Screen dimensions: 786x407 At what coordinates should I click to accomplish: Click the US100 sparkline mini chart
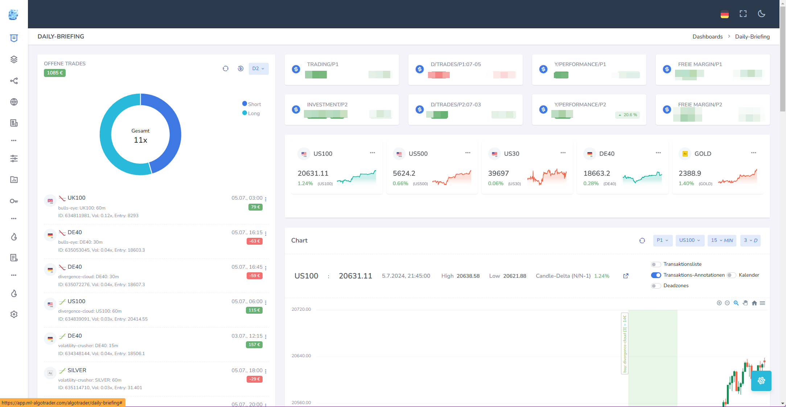point(357,177)
